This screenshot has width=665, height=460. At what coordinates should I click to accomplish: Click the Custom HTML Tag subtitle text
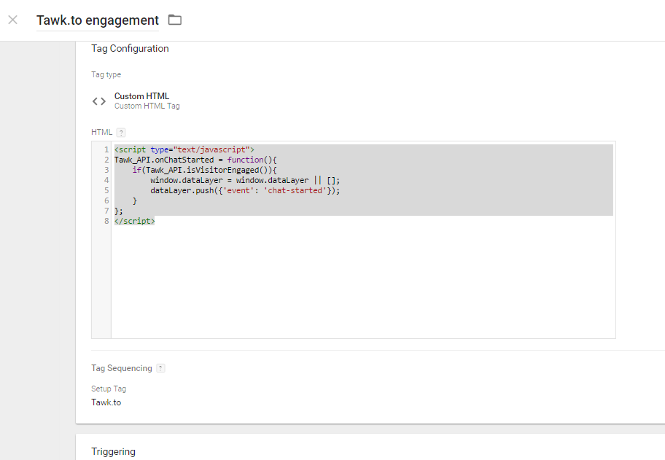coord(147,106)
